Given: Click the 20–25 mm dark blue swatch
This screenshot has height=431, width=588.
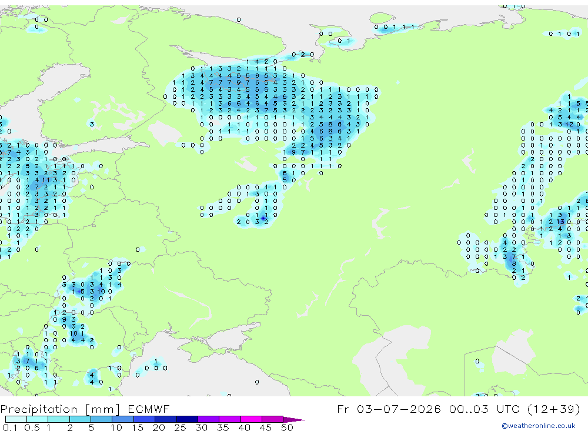Looking at the screenshot, I should point(166,419).
